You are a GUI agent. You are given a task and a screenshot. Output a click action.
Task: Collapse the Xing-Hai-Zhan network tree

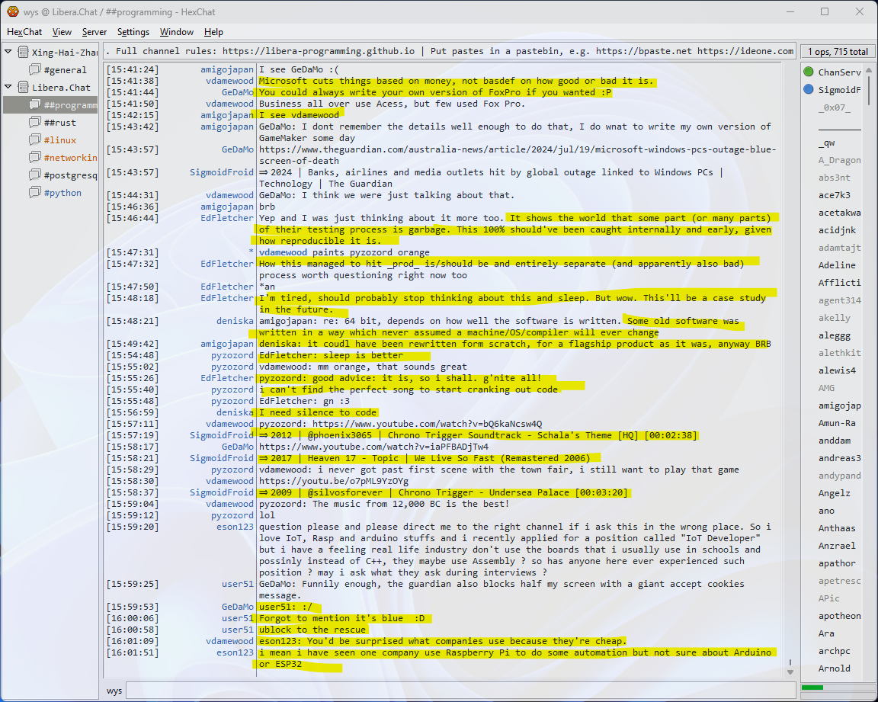tap(8, 52)
